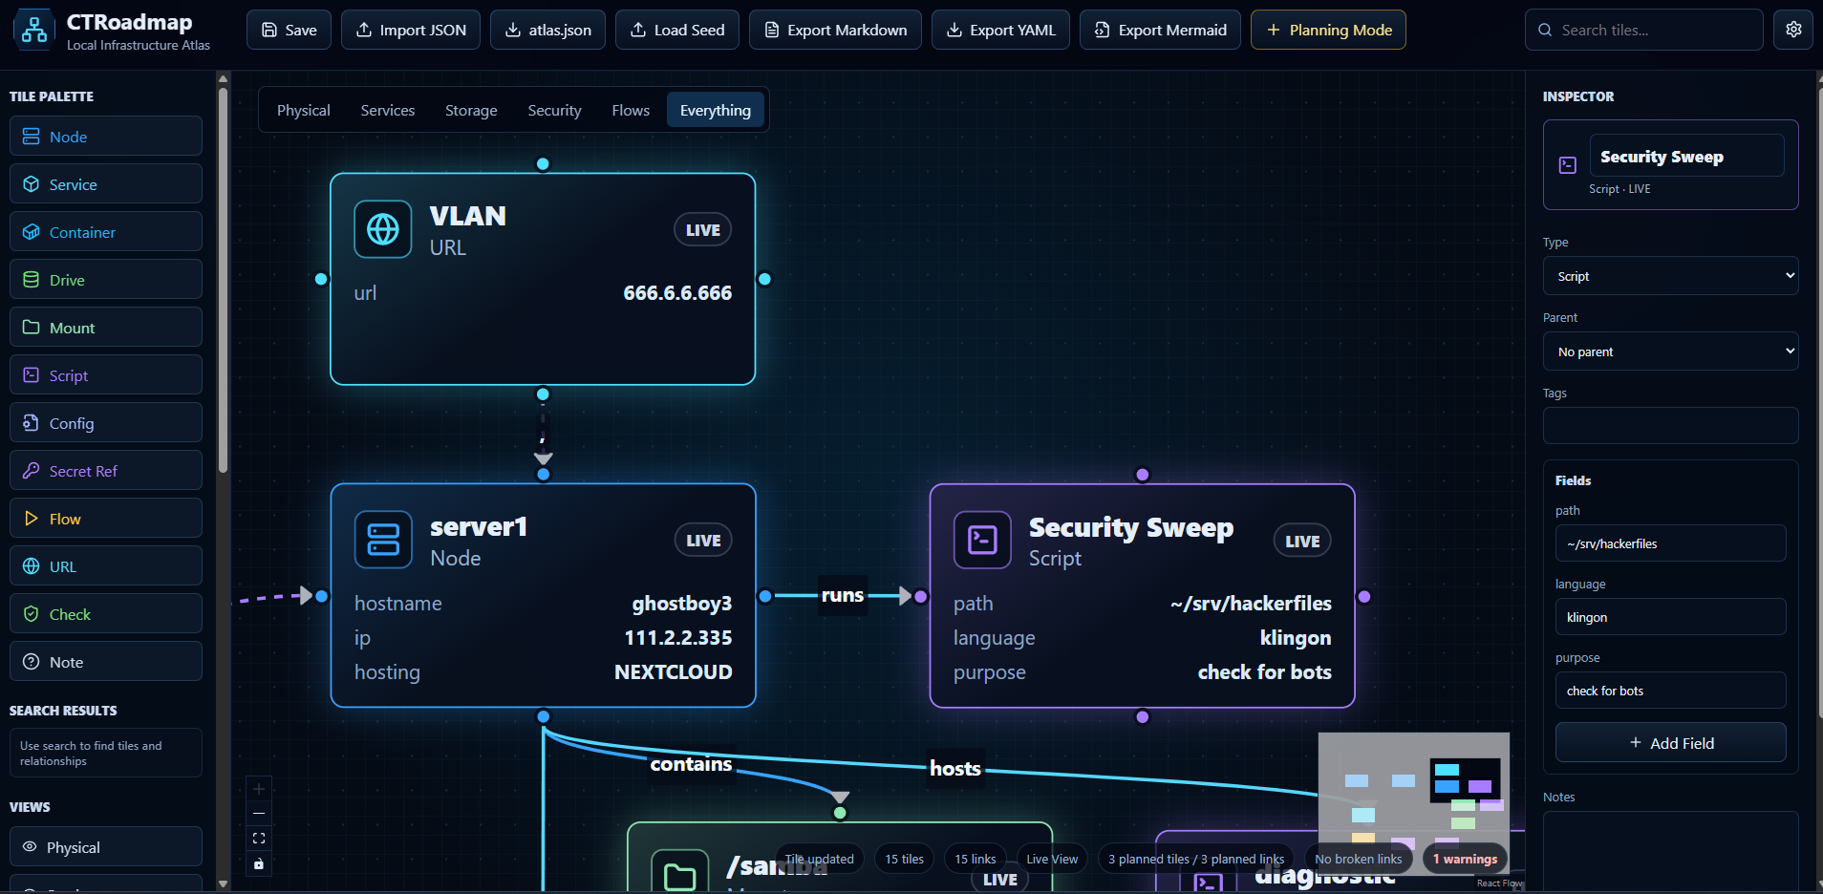Switch to the Physical tab

304,111
